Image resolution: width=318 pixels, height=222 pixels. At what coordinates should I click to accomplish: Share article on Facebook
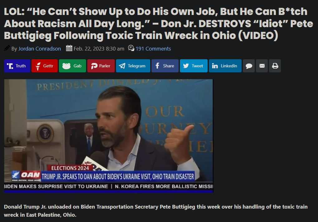click(x=165, y=66)
